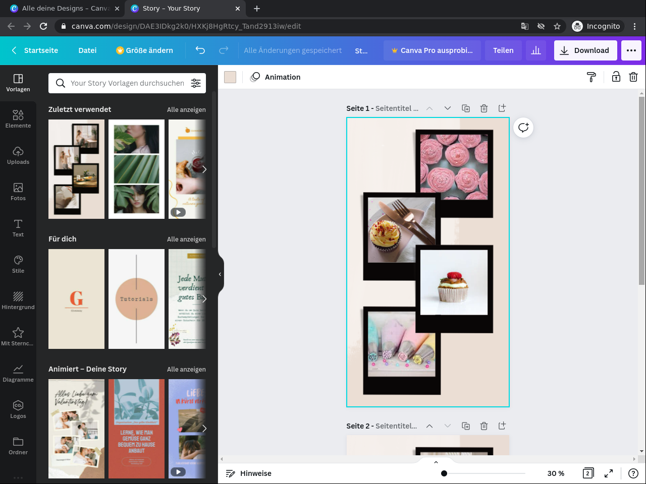Open the Logos sidebar panel
The width and height of the screenshot is (646, 484).
pyautogui.click(x=18, y=410)
